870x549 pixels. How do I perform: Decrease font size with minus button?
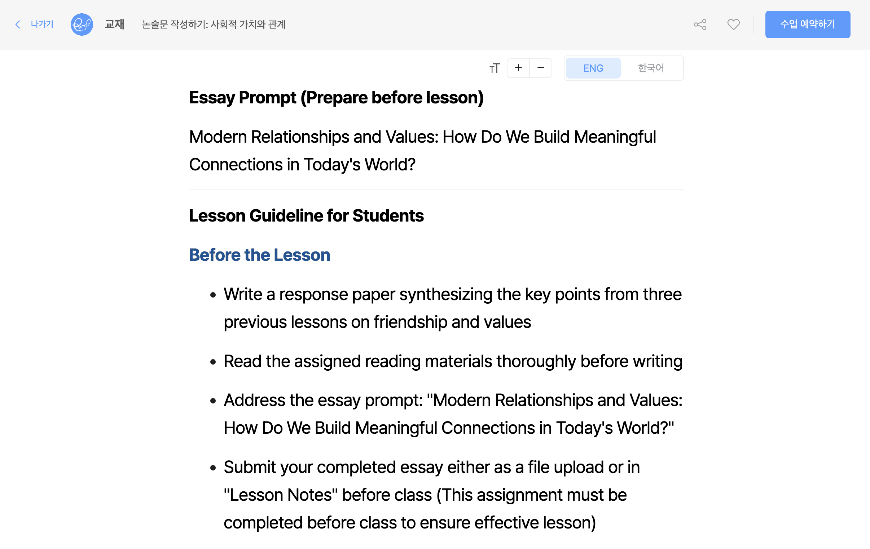point(540,68)
